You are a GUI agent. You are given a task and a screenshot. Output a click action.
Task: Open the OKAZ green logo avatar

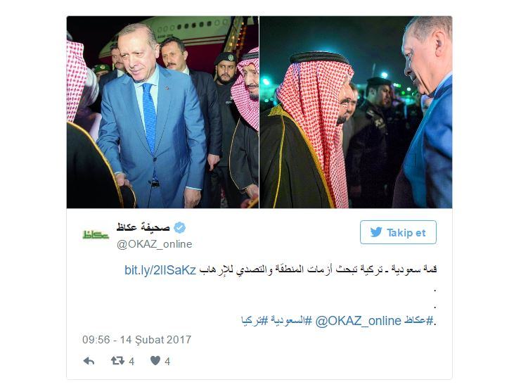coord(96,235)
